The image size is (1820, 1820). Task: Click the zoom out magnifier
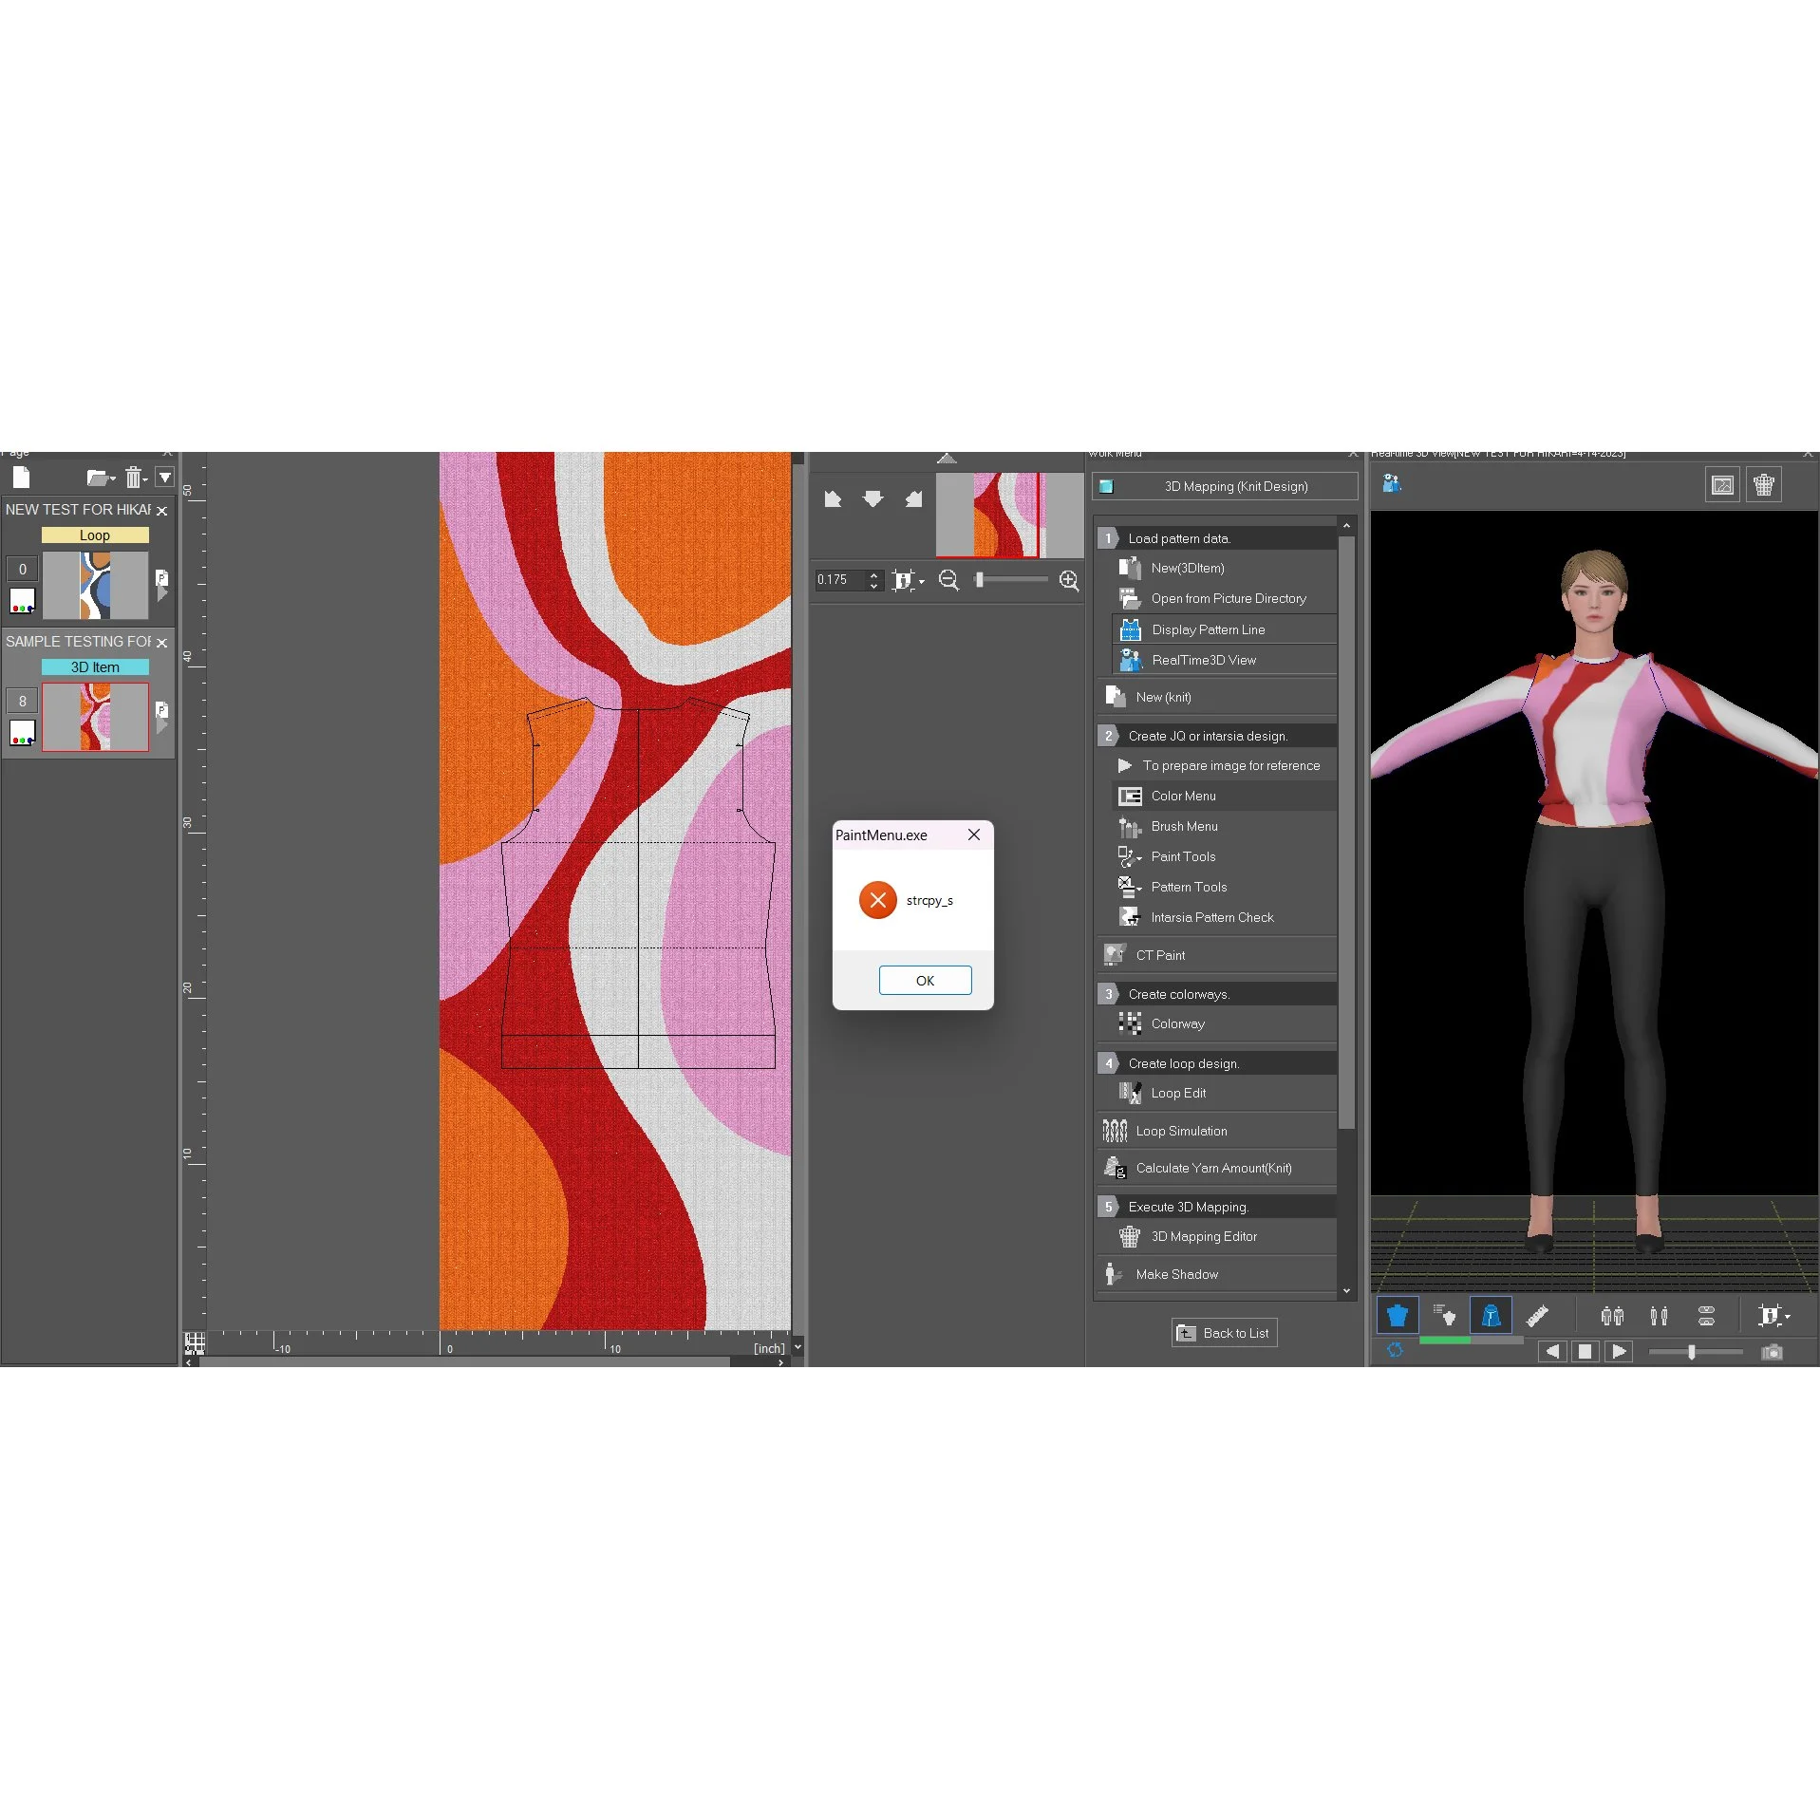(948, 580)
